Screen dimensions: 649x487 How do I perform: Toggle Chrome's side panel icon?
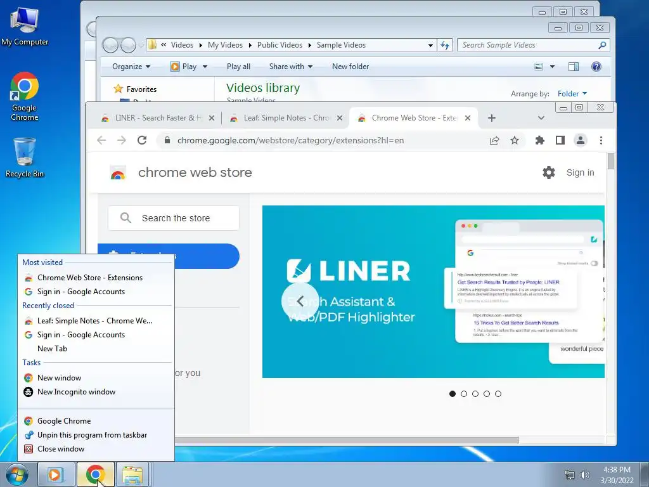point(560,140)
